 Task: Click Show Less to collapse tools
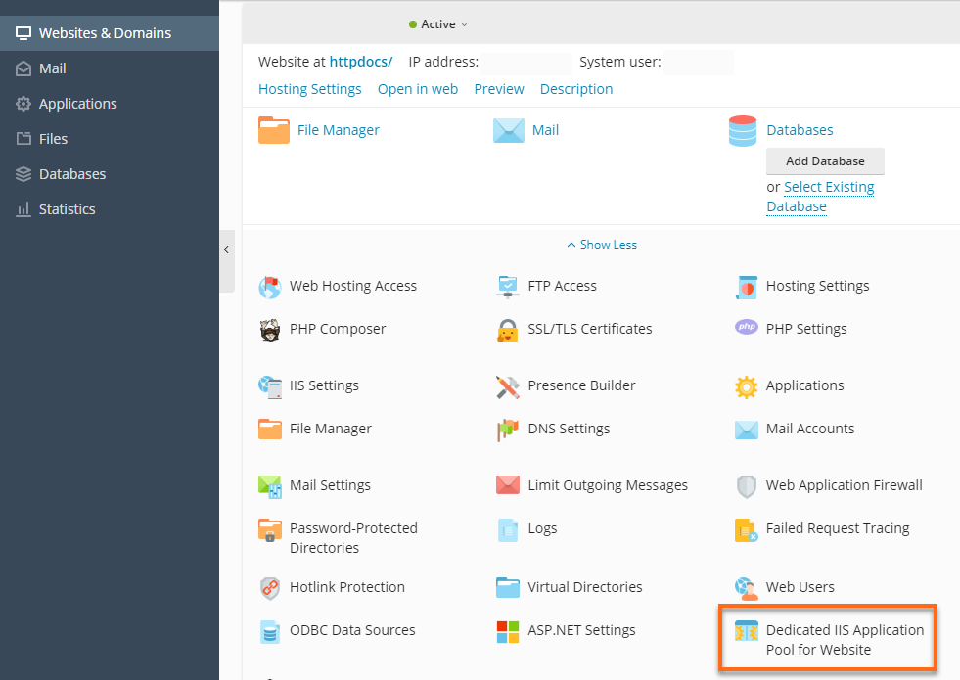pos(601,244)
